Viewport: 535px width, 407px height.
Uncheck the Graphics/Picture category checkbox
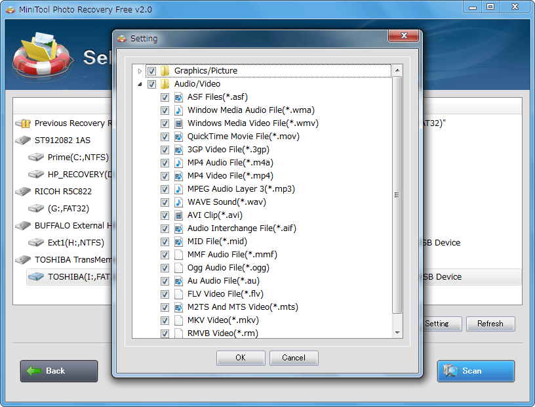[x=152, y=71]
